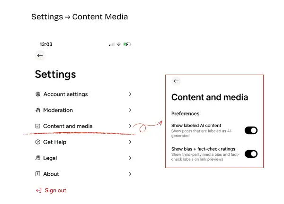Expand Account settings via its chevron

pyautogui.click(x=130, y=94)
